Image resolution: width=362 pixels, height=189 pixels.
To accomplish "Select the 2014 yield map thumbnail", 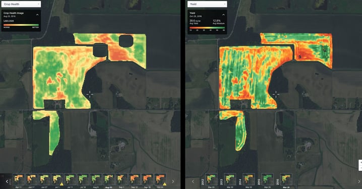I will click(249, 179).
